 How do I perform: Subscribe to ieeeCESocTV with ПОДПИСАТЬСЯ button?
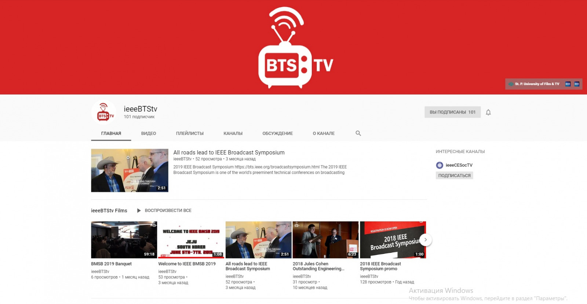pos(454,175)
